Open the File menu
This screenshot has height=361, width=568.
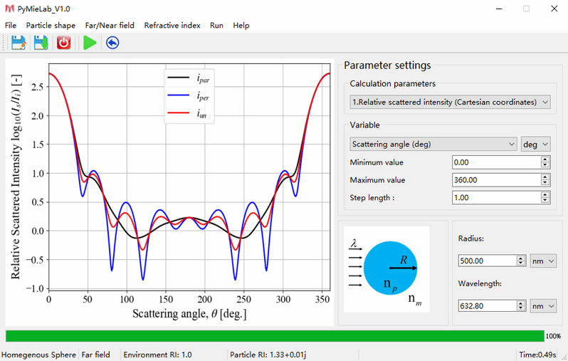pos(11,25)
